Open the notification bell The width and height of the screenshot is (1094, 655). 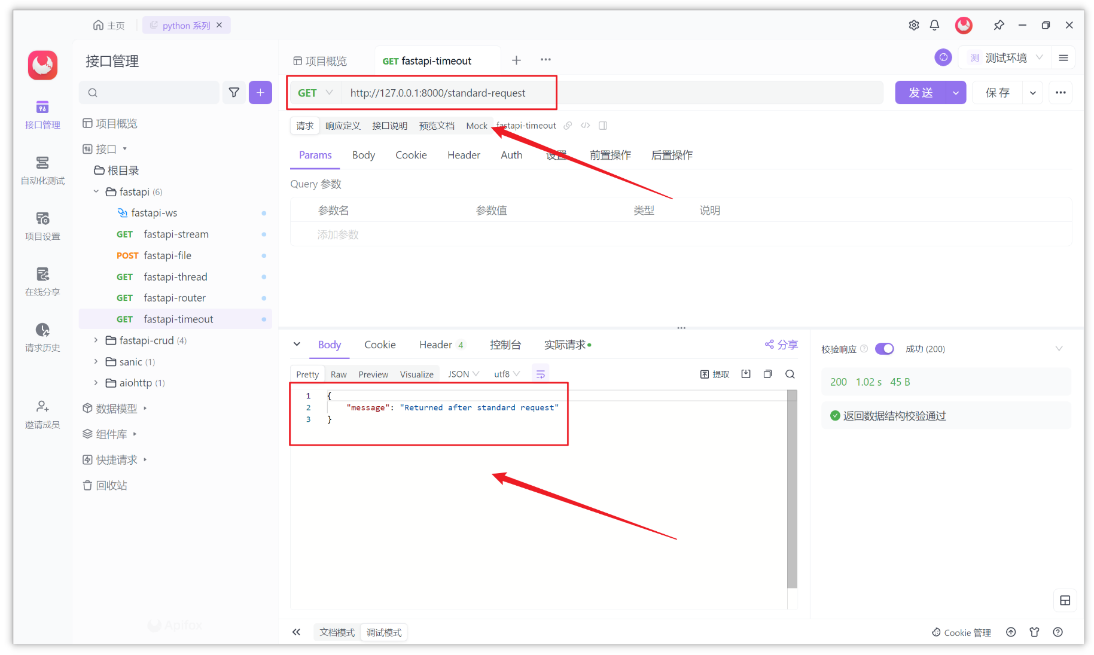(935, 25)
